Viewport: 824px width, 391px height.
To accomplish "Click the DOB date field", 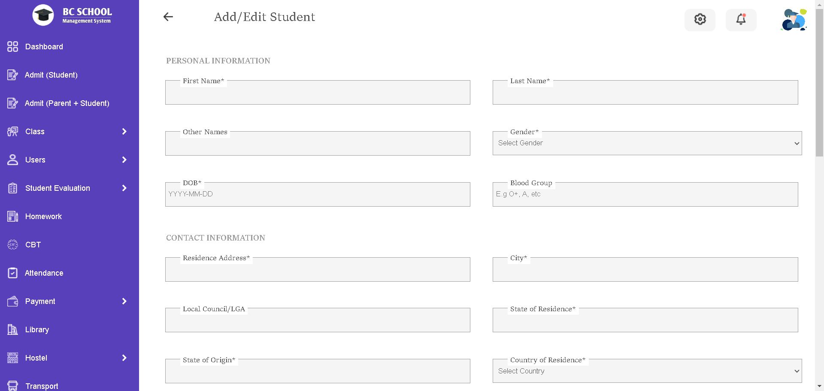I will point(318,195).
